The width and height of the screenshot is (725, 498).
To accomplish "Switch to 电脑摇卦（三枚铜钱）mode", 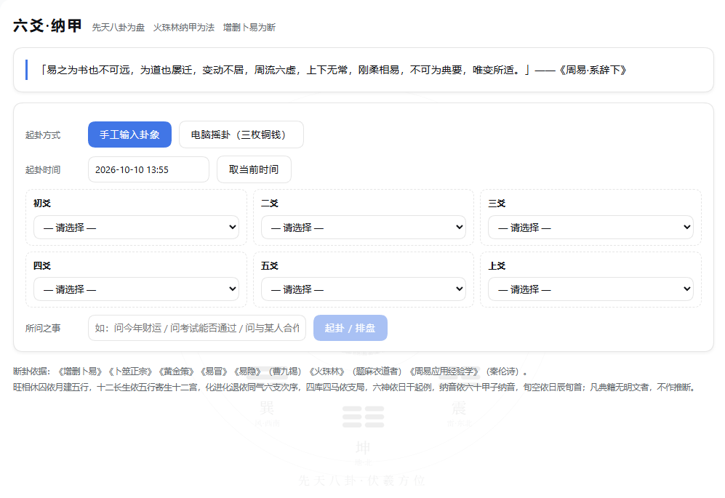I will click(241, 134).
